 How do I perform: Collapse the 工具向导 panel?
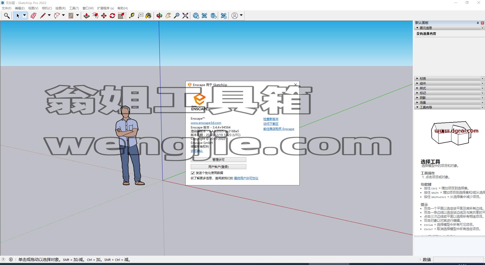click(417, 107)
